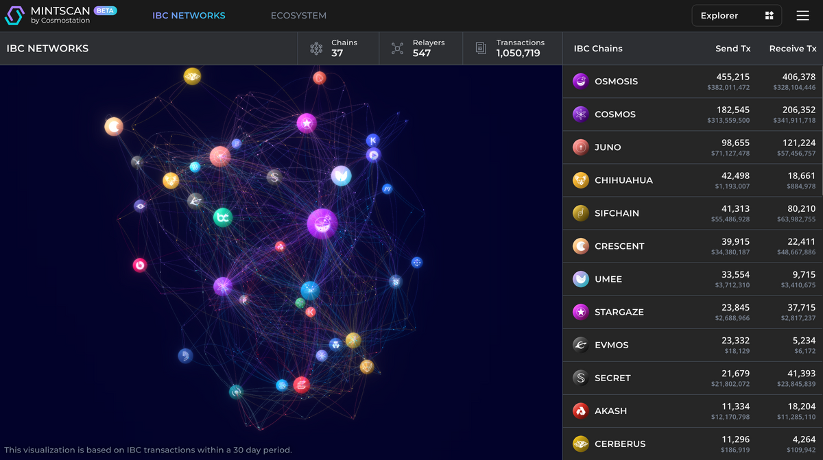Click Cosmos receive value 206,352
The height and width of the screenshot is (460, 823).
tap(799, 110)
